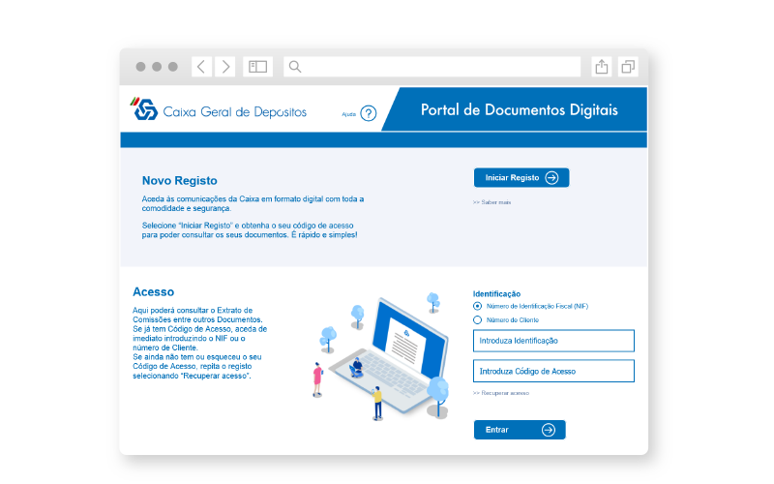774x484 pixels.
Task: Click the search magnifier in address bar
Action: coord(295,67)
